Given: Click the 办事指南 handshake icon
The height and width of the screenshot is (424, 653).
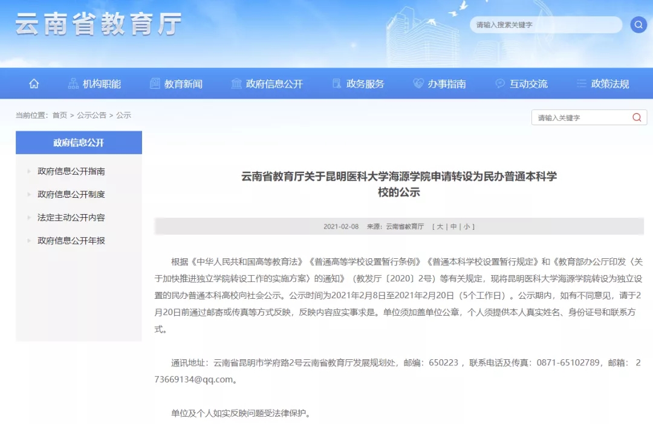Looking at the screenshot, I should (418, 83).
